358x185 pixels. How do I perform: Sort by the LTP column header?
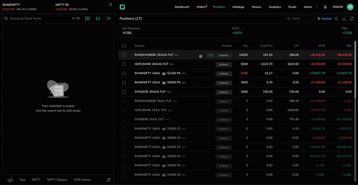click(x=296, y=46)
